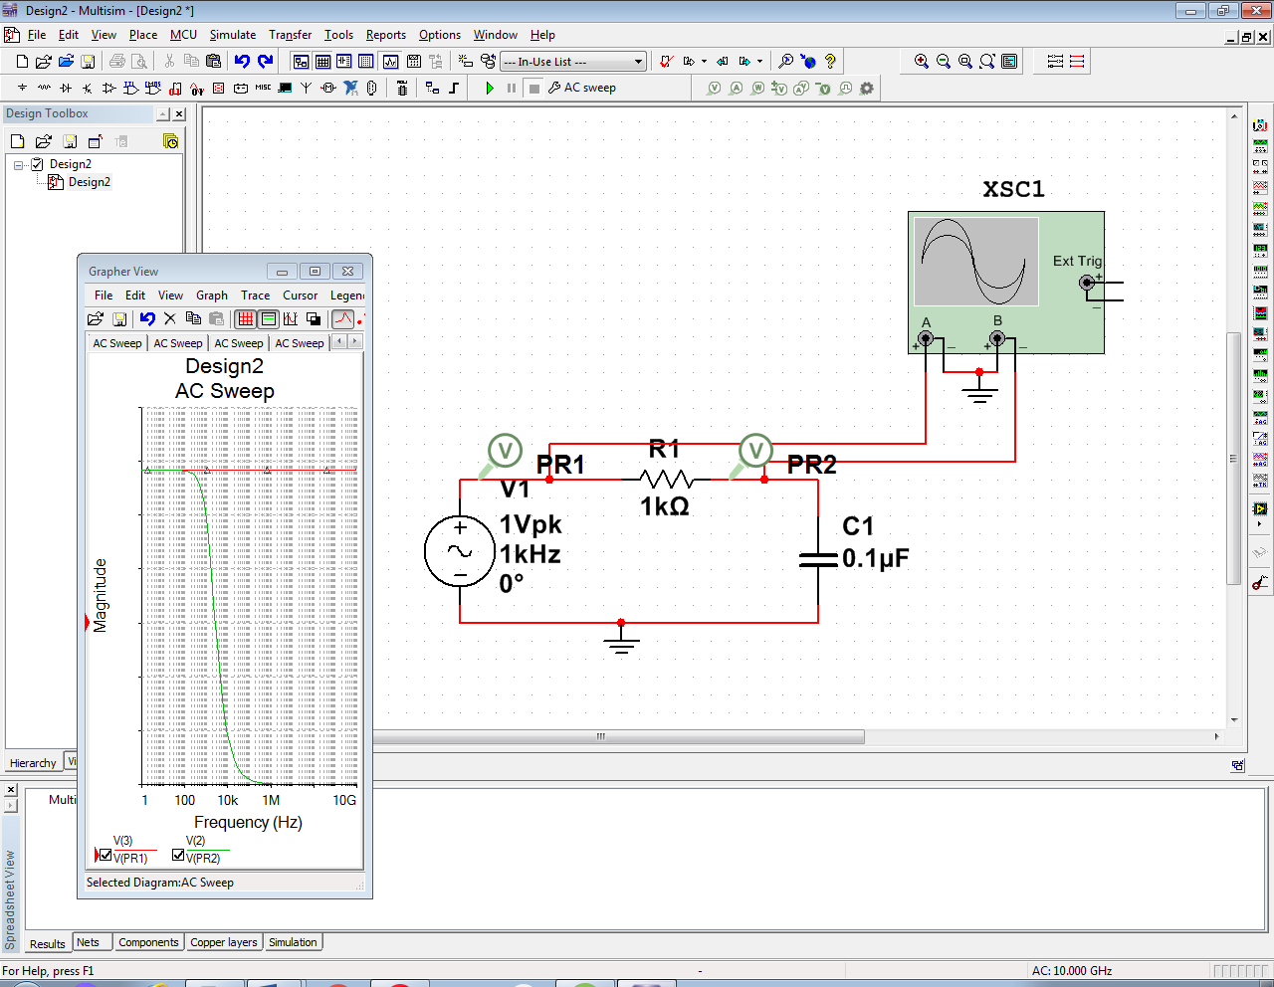Click Black/white background icon in Grapher
The width and height of the screenshot is (1274, 987).
314,318
